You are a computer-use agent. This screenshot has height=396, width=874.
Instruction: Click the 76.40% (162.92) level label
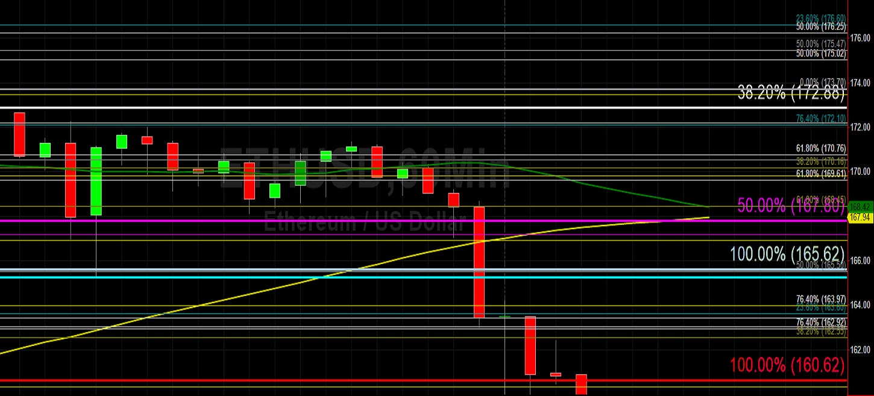tap(821, 322)
